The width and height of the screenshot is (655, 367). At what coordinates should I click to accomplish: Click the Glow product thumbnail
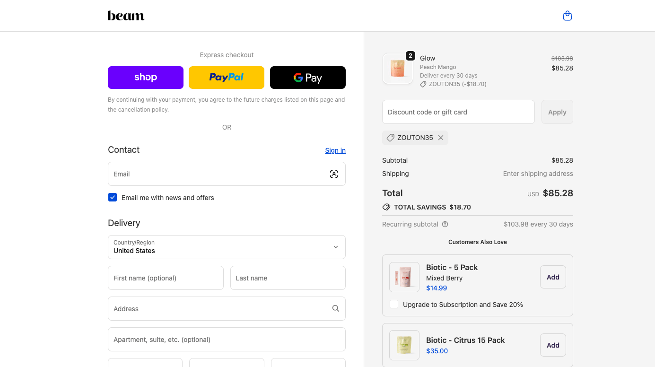398,69
